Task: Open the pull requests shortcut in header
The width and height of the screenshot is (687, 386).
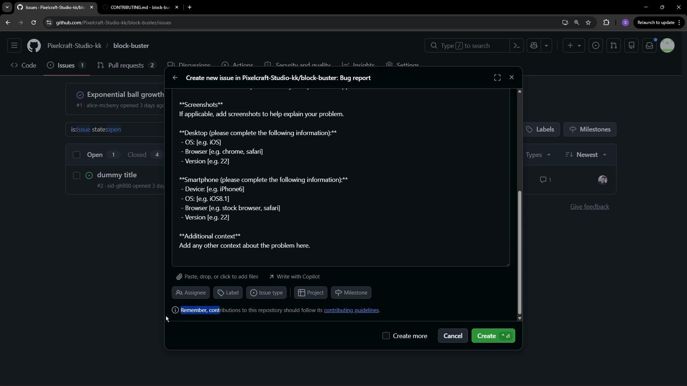Action: coord(614,46)
